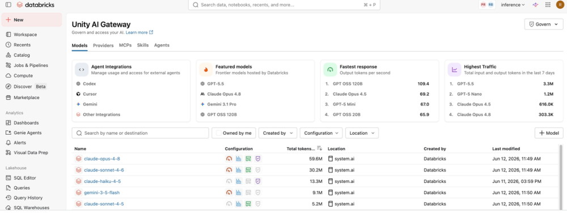The width and height of the screenshot is (567, 214).
Task: Click the grey table icon for gemini-3-5-flash
Action: [x=248, y=192]
